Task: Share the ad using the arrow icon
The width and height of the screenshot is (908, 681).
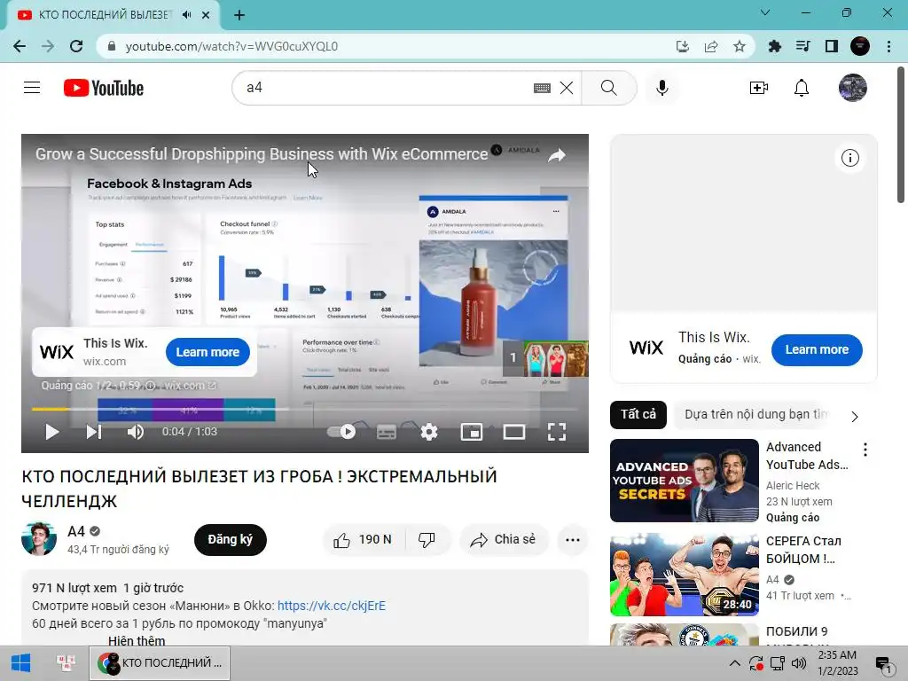Action: [557, 154]
